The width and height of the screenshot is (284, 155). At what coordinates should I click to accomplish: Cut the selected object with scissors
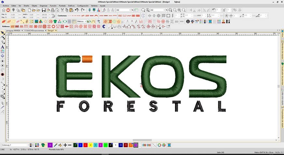(62, 10)
